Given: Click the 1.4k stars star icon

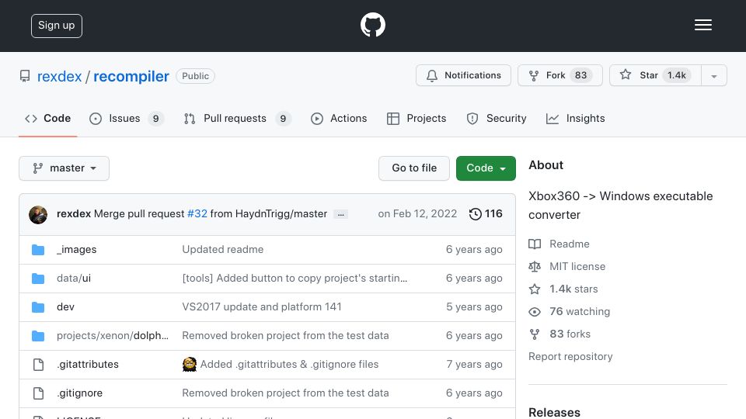Looking at the screenshot, I should [x=535, y=289].
